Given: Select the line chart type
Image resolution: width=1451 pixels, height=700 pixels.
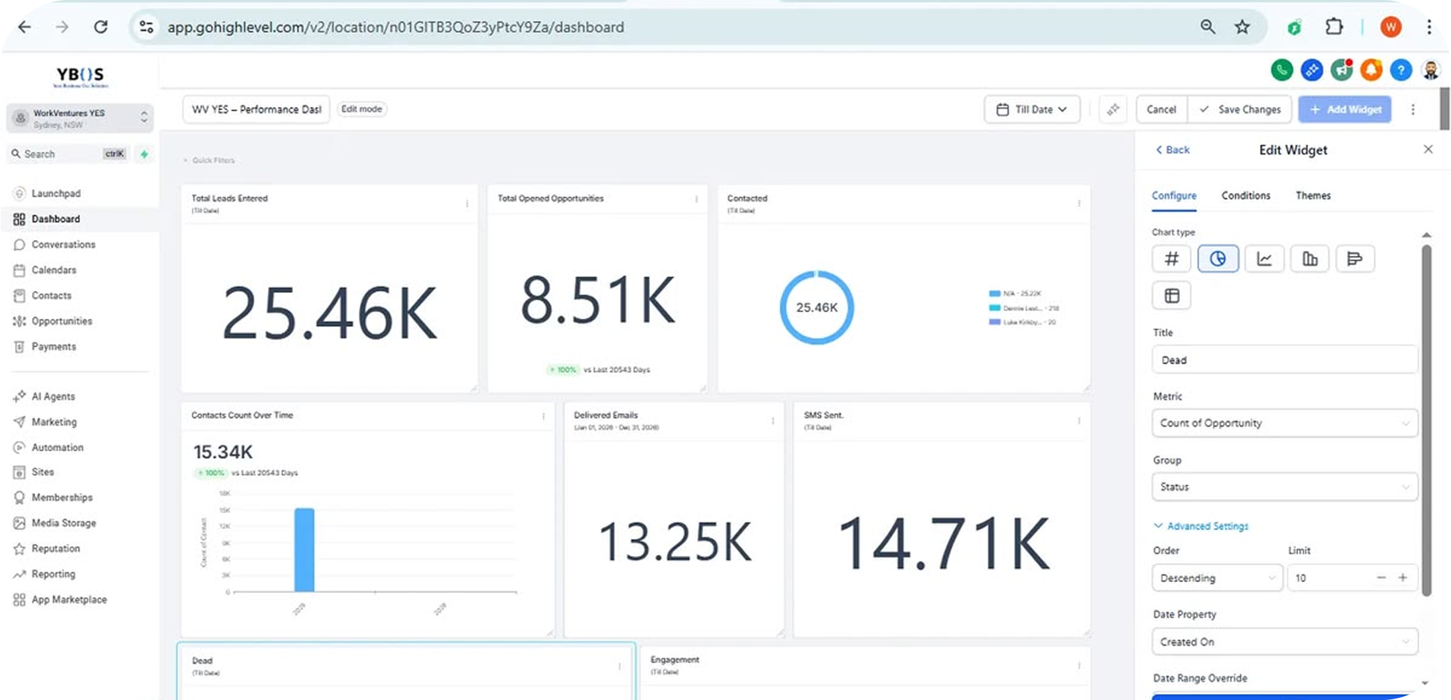Looking at the screenshot, I should (x=1264, y=259).
